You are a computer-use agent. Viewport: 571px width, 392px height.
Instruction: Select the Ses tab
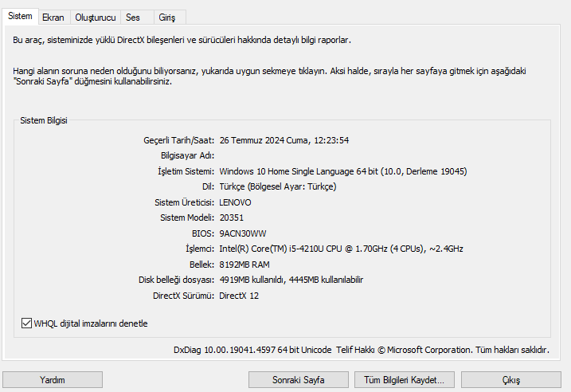point(133,17)
